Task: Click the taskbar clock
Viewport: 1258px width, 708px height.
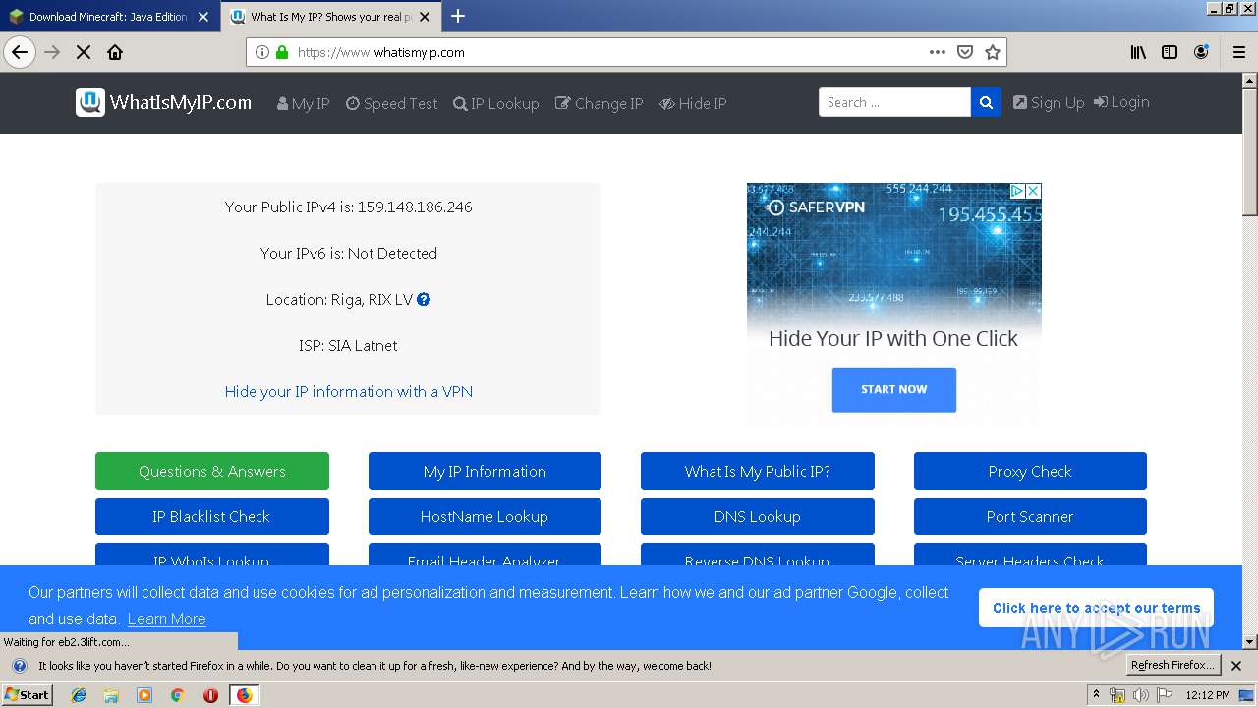Action: coord(1208,695)
